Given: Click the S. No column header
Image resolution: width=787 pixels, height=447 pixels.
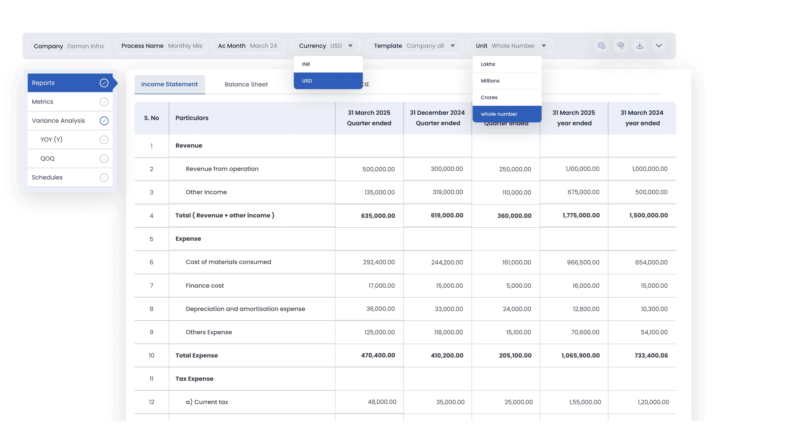Looking at the screenshot, I should (x=152, y=118).
